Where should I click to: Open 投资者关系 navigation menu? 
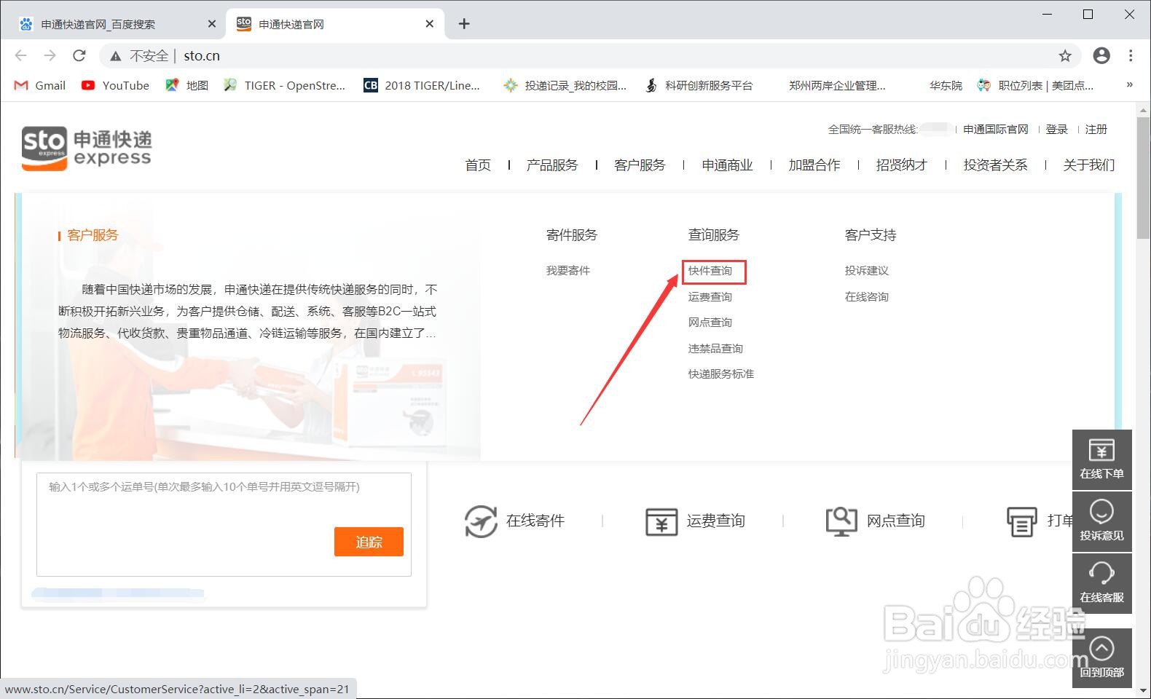(x=995, y=165)
